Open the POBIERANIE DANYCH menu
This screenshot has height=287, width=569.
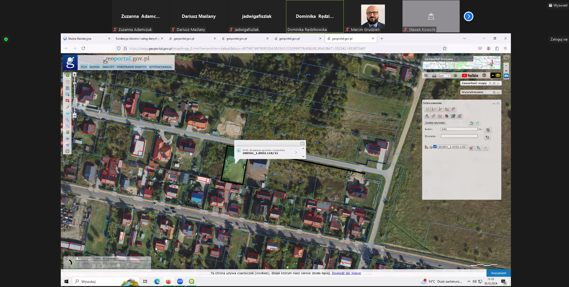132,67
